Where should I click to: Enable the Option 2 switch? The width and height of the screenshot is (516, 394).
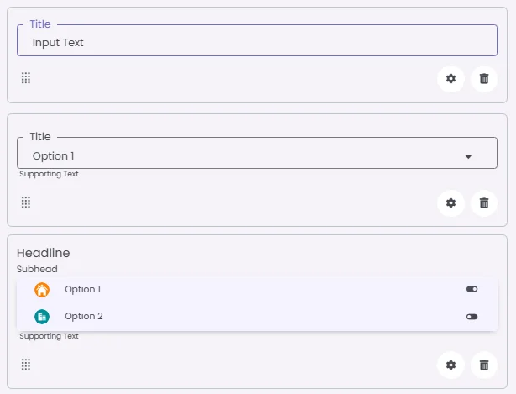coord(472,317)
